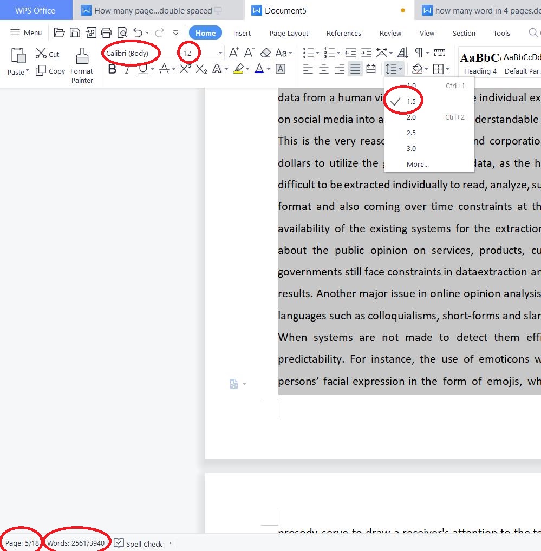
Task: Switch to the Insert ribbon tab
Action: click(x=242, y=33)
